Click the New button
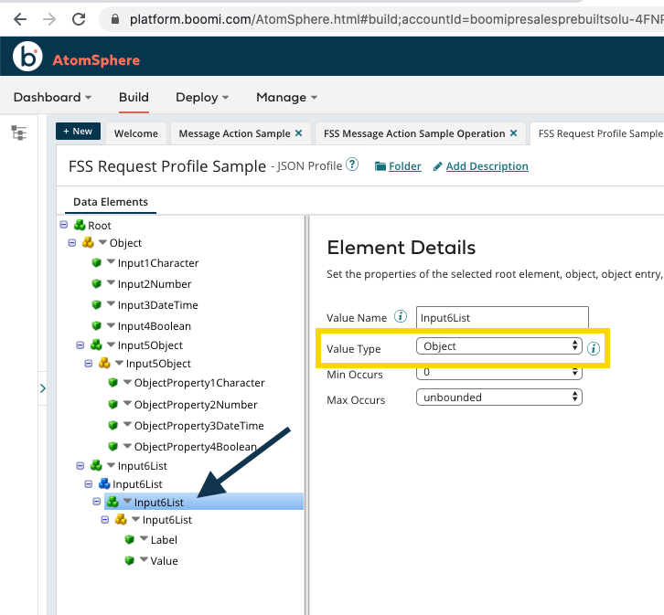 78,132
